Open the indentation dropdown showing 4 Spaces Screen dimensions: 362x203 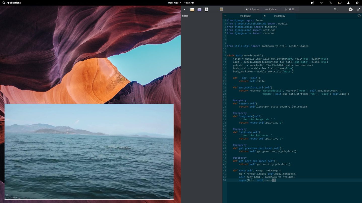pos(252,9)
